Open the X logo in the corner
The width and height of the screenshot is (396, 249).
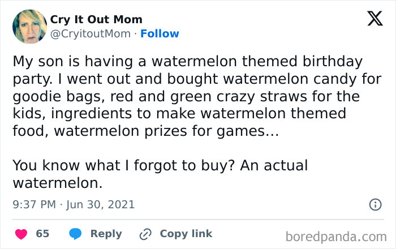click(x=374, y=20)
